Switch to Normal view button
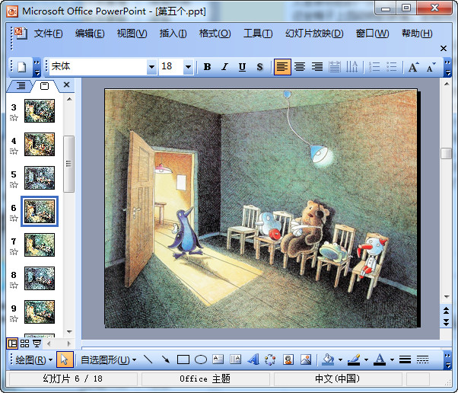458x393 pixels. pos(12,343)
